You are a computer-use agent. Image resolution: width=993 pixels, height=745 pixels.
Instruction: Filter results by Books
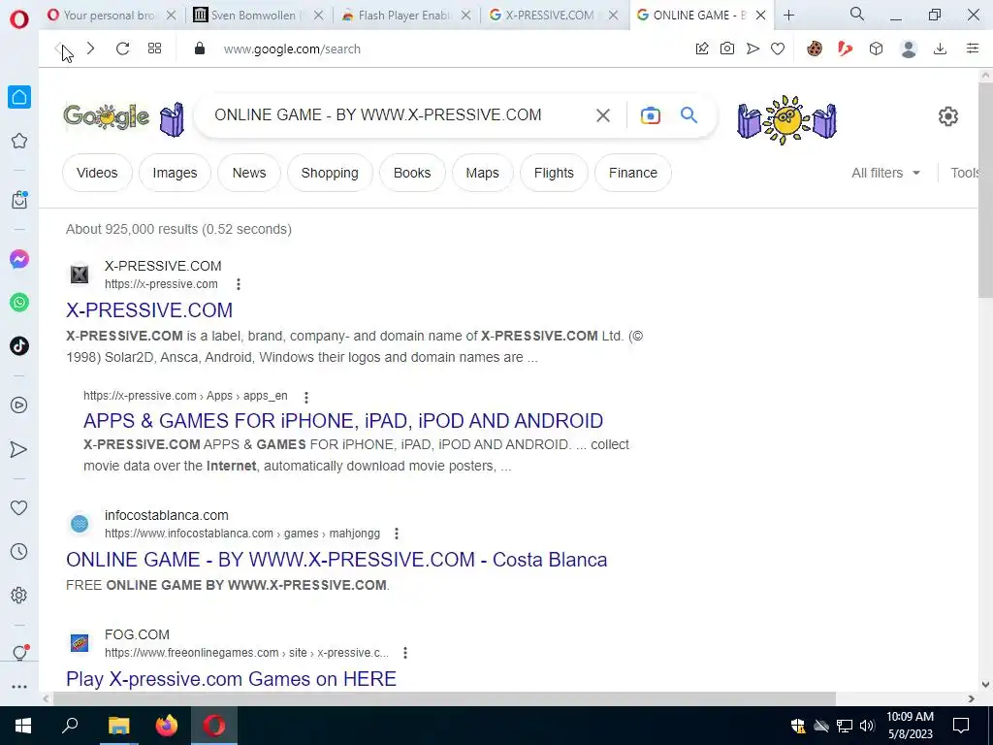(412, 173)
